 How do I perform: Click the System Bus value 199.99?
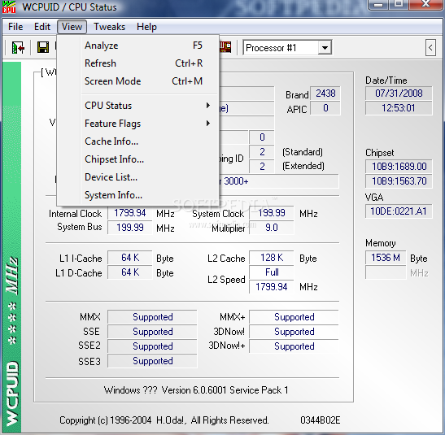(x=129, y=228)
